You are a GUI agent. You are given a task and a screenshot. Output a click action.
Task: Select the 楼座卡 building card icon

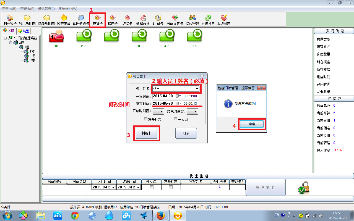113,20
